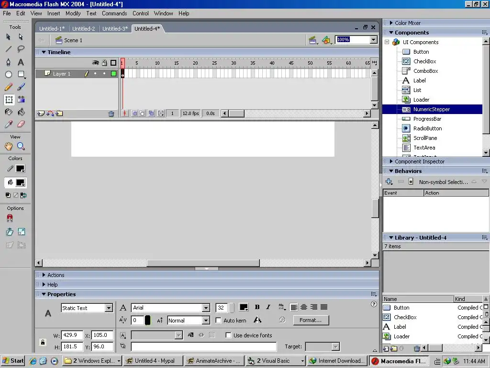This screenshot has width=490, height=368.
Task: Expand the Help panel
Action: [x=44, y=285]
